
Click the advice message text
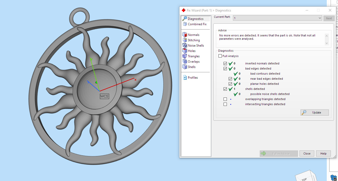pos(267,37)
